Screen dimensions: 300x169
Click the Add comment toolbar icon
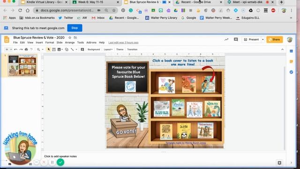point(82,49)
